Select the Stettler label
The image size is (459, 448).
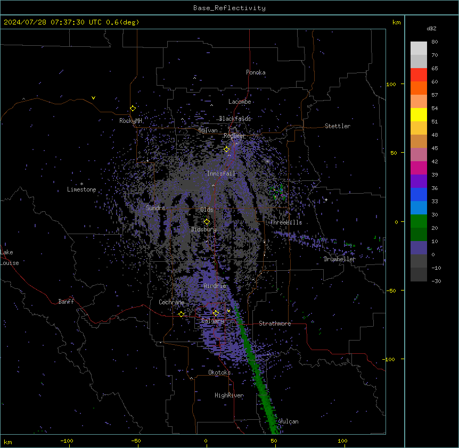(x=338, y=126)
